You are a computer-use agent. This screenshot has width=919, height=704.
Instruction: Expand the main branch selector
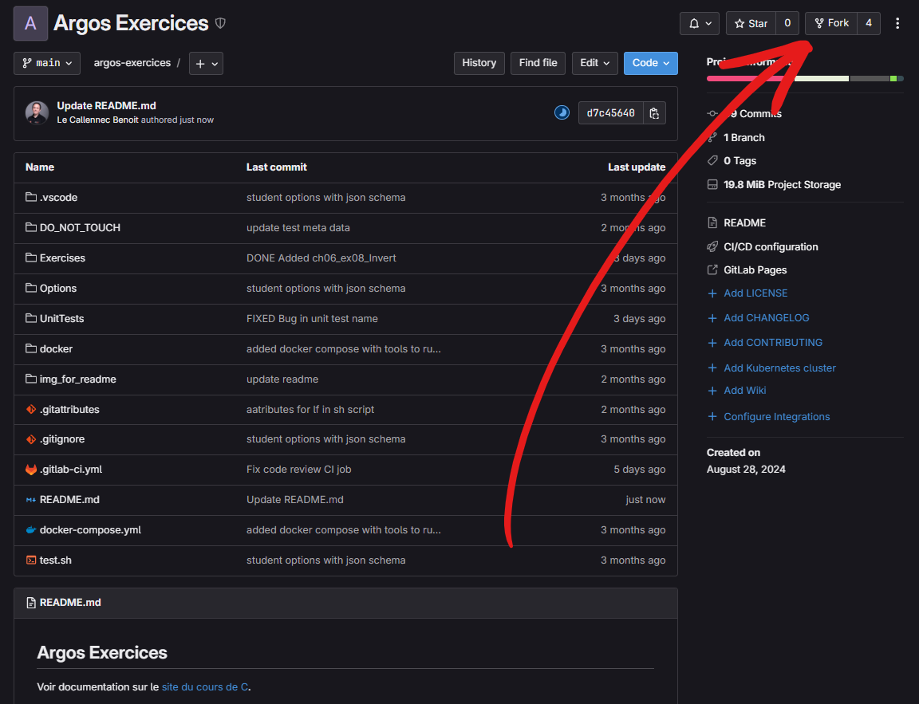(47, 63)
